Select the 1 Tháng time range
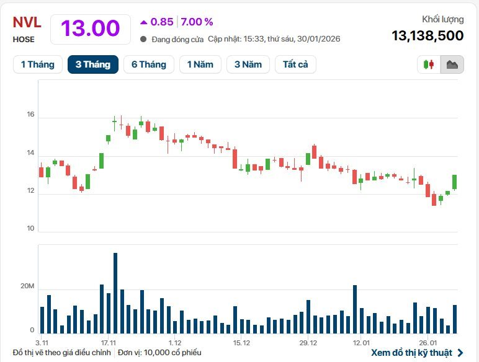 point(37,64)
